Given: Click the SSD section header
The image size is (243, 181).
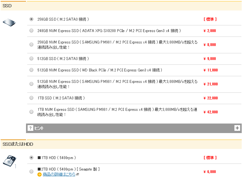Looking at the screenshot, I should (x=7, y=6).
